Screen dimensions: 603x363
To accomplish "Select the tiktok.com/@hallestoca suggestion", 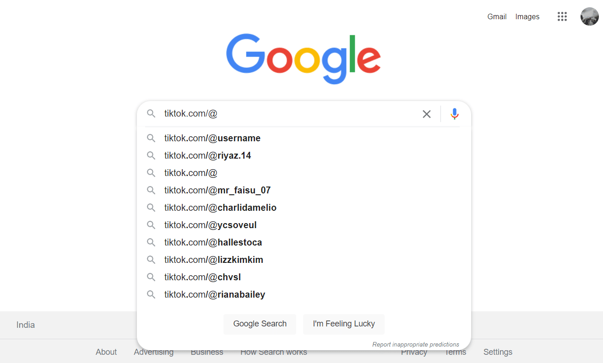I will coord(304,242).
